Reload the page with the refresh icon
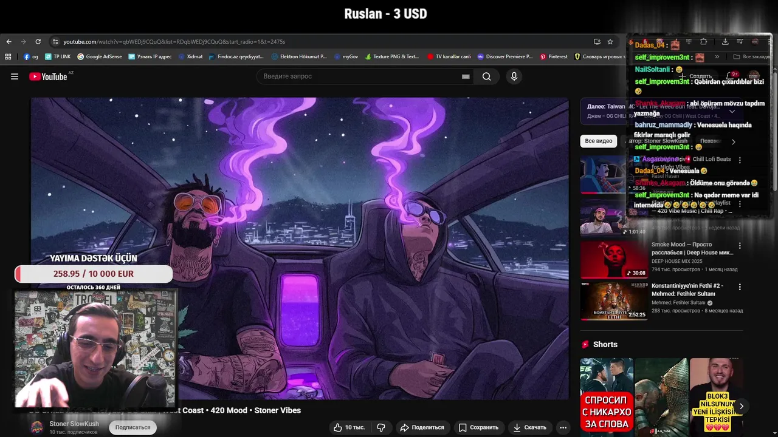Image resolution: width=778 pixels, height=437 pixels. (x=38, y=41)
